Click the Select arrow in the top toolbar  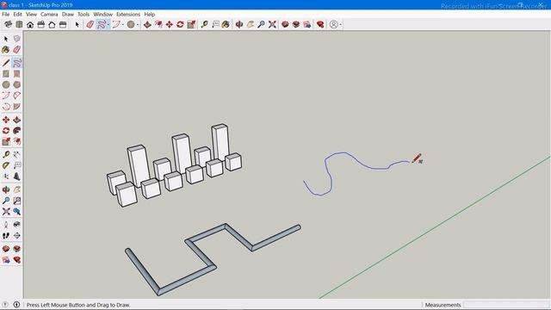point(77,24)
